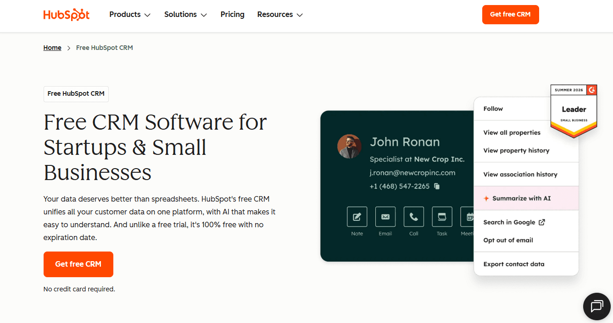Click the hero Get free CRM button
The width and height of the screenshot is (613, 323).
pos(78,264)
